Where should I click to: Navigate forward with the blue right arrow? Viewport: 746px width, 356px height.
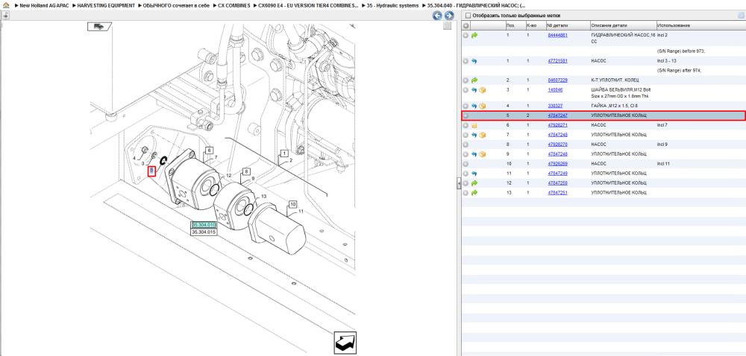(x=448, y=16)
